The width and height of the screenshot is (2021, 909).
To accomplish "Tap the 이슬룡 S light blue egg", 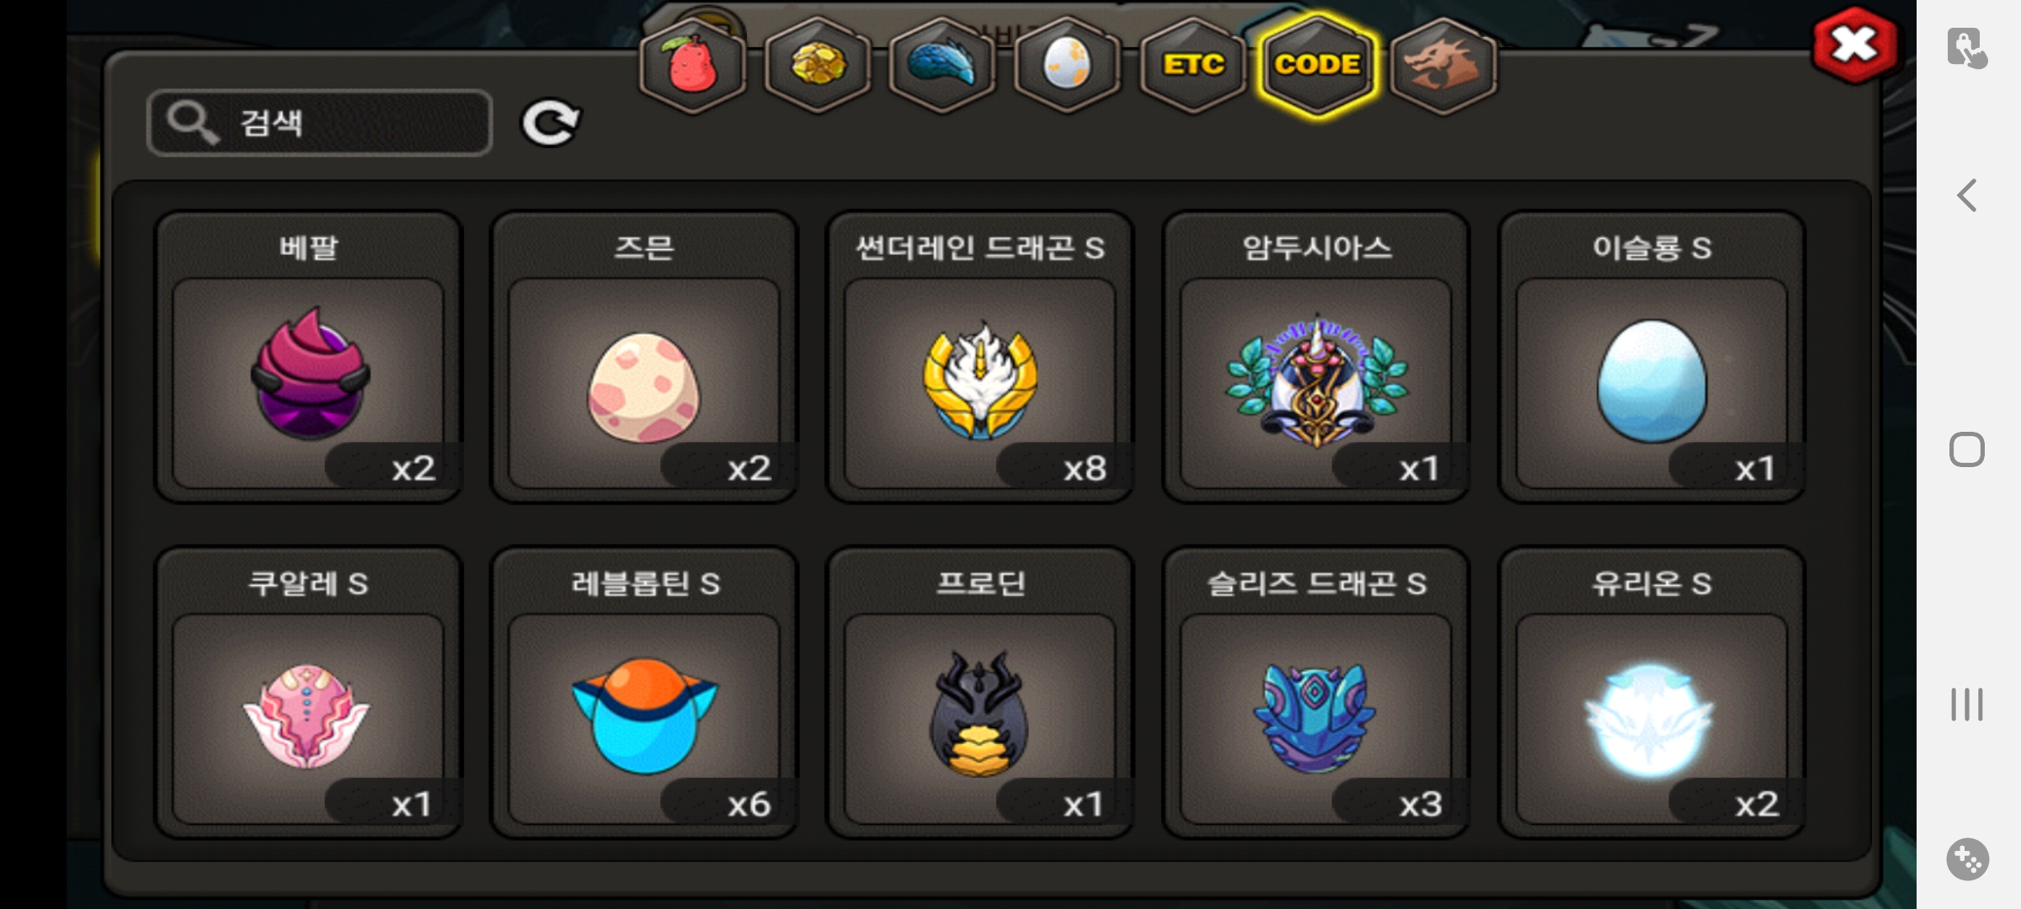I will [1652, 357].
